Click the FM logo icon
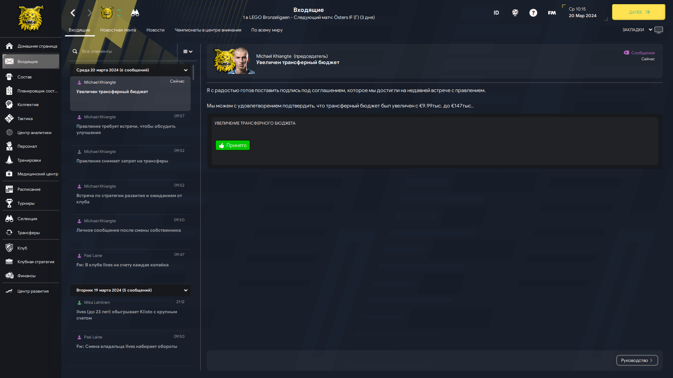Screen dimensions: 673x378 pyautogui.click(x=552, y=13)
